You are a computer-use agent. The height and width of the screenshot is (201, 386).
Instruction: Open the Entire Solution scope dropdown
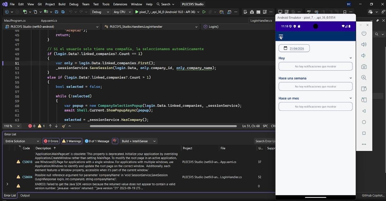[x=22, y=141]
